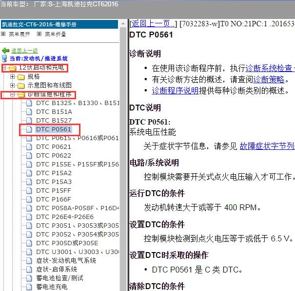Screen dimensions: 295x291
Task: Click document icon beside 症状-启停系统
Action: point(29,270)
